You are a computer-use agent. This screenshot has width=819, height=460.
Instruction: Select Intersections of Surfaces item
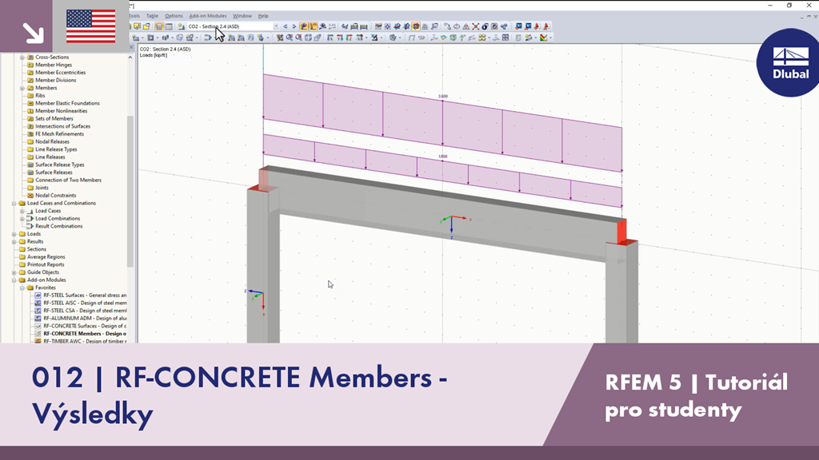click(x=62, y=126)
